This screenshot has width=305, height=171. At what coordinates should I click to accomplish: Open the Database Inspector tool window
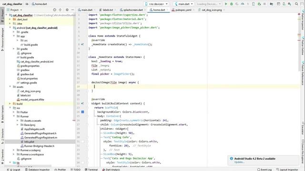[x=37, y=170]
